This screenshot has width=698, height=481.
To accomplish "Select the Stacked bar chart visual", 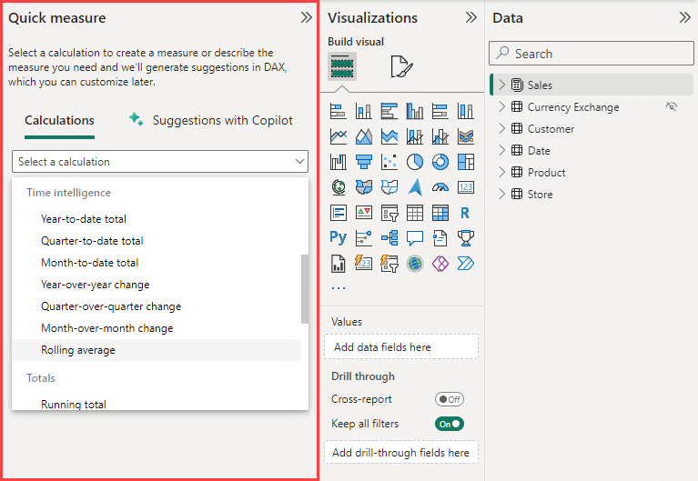I will (x=339, y=111).
